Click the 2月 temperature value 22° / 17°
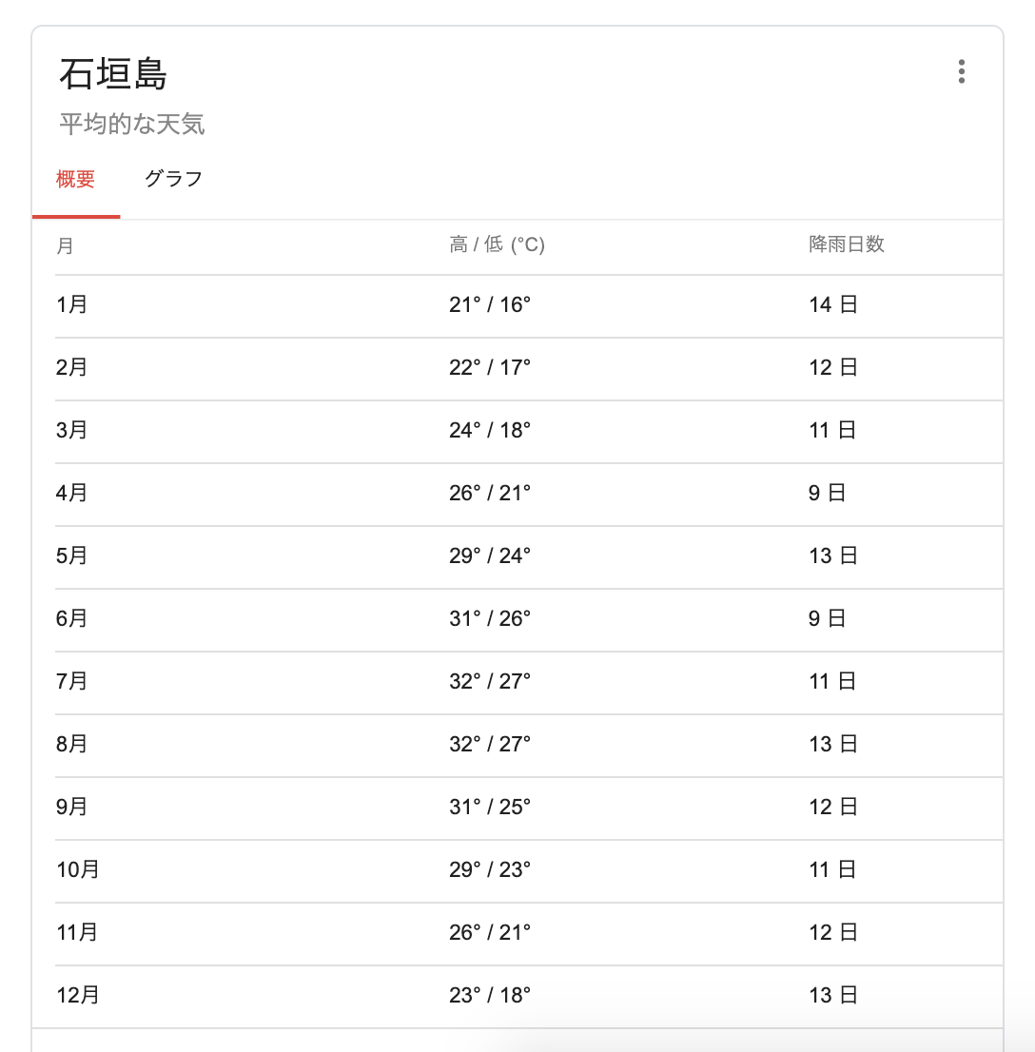Viewport: 1035px width, 1052px height. (x=490, y=367)
